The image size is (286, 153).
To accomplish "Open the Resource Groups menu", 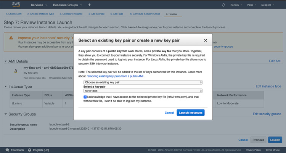I will point(67,5).
